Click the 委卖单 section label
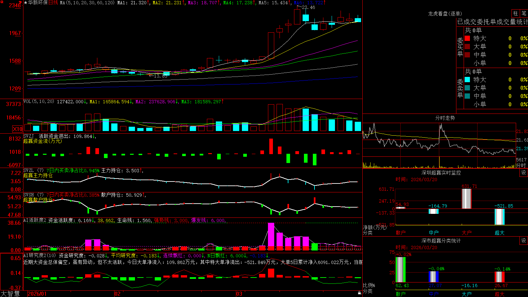Image resolution: width=528 pixels, height=297 pixels. 460,88
